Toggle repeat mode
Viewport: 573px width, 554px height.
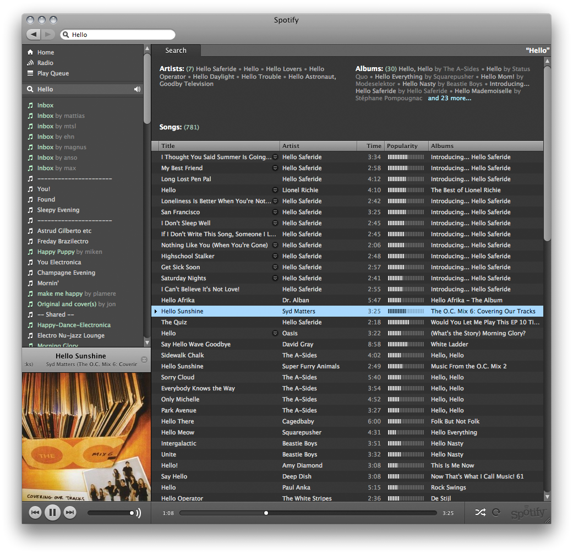tap(496, 512)
